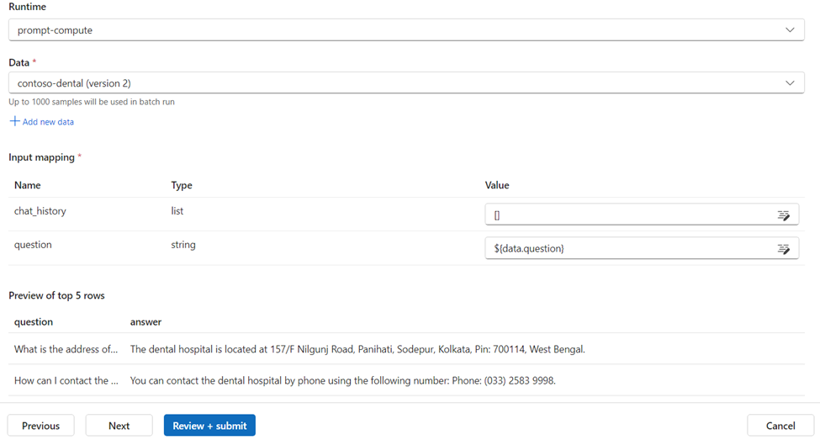Open the prompt-compute runtime selector
The width and height of the screenshot is (820, 440).
406,29
